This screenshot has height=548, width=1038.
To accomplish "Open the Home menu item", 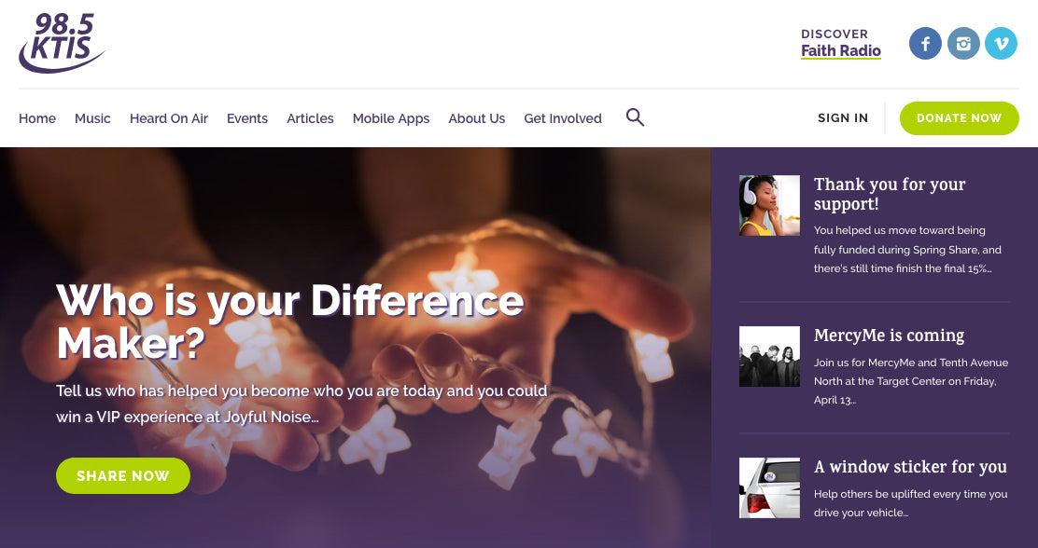I will [x=37, y=118].
